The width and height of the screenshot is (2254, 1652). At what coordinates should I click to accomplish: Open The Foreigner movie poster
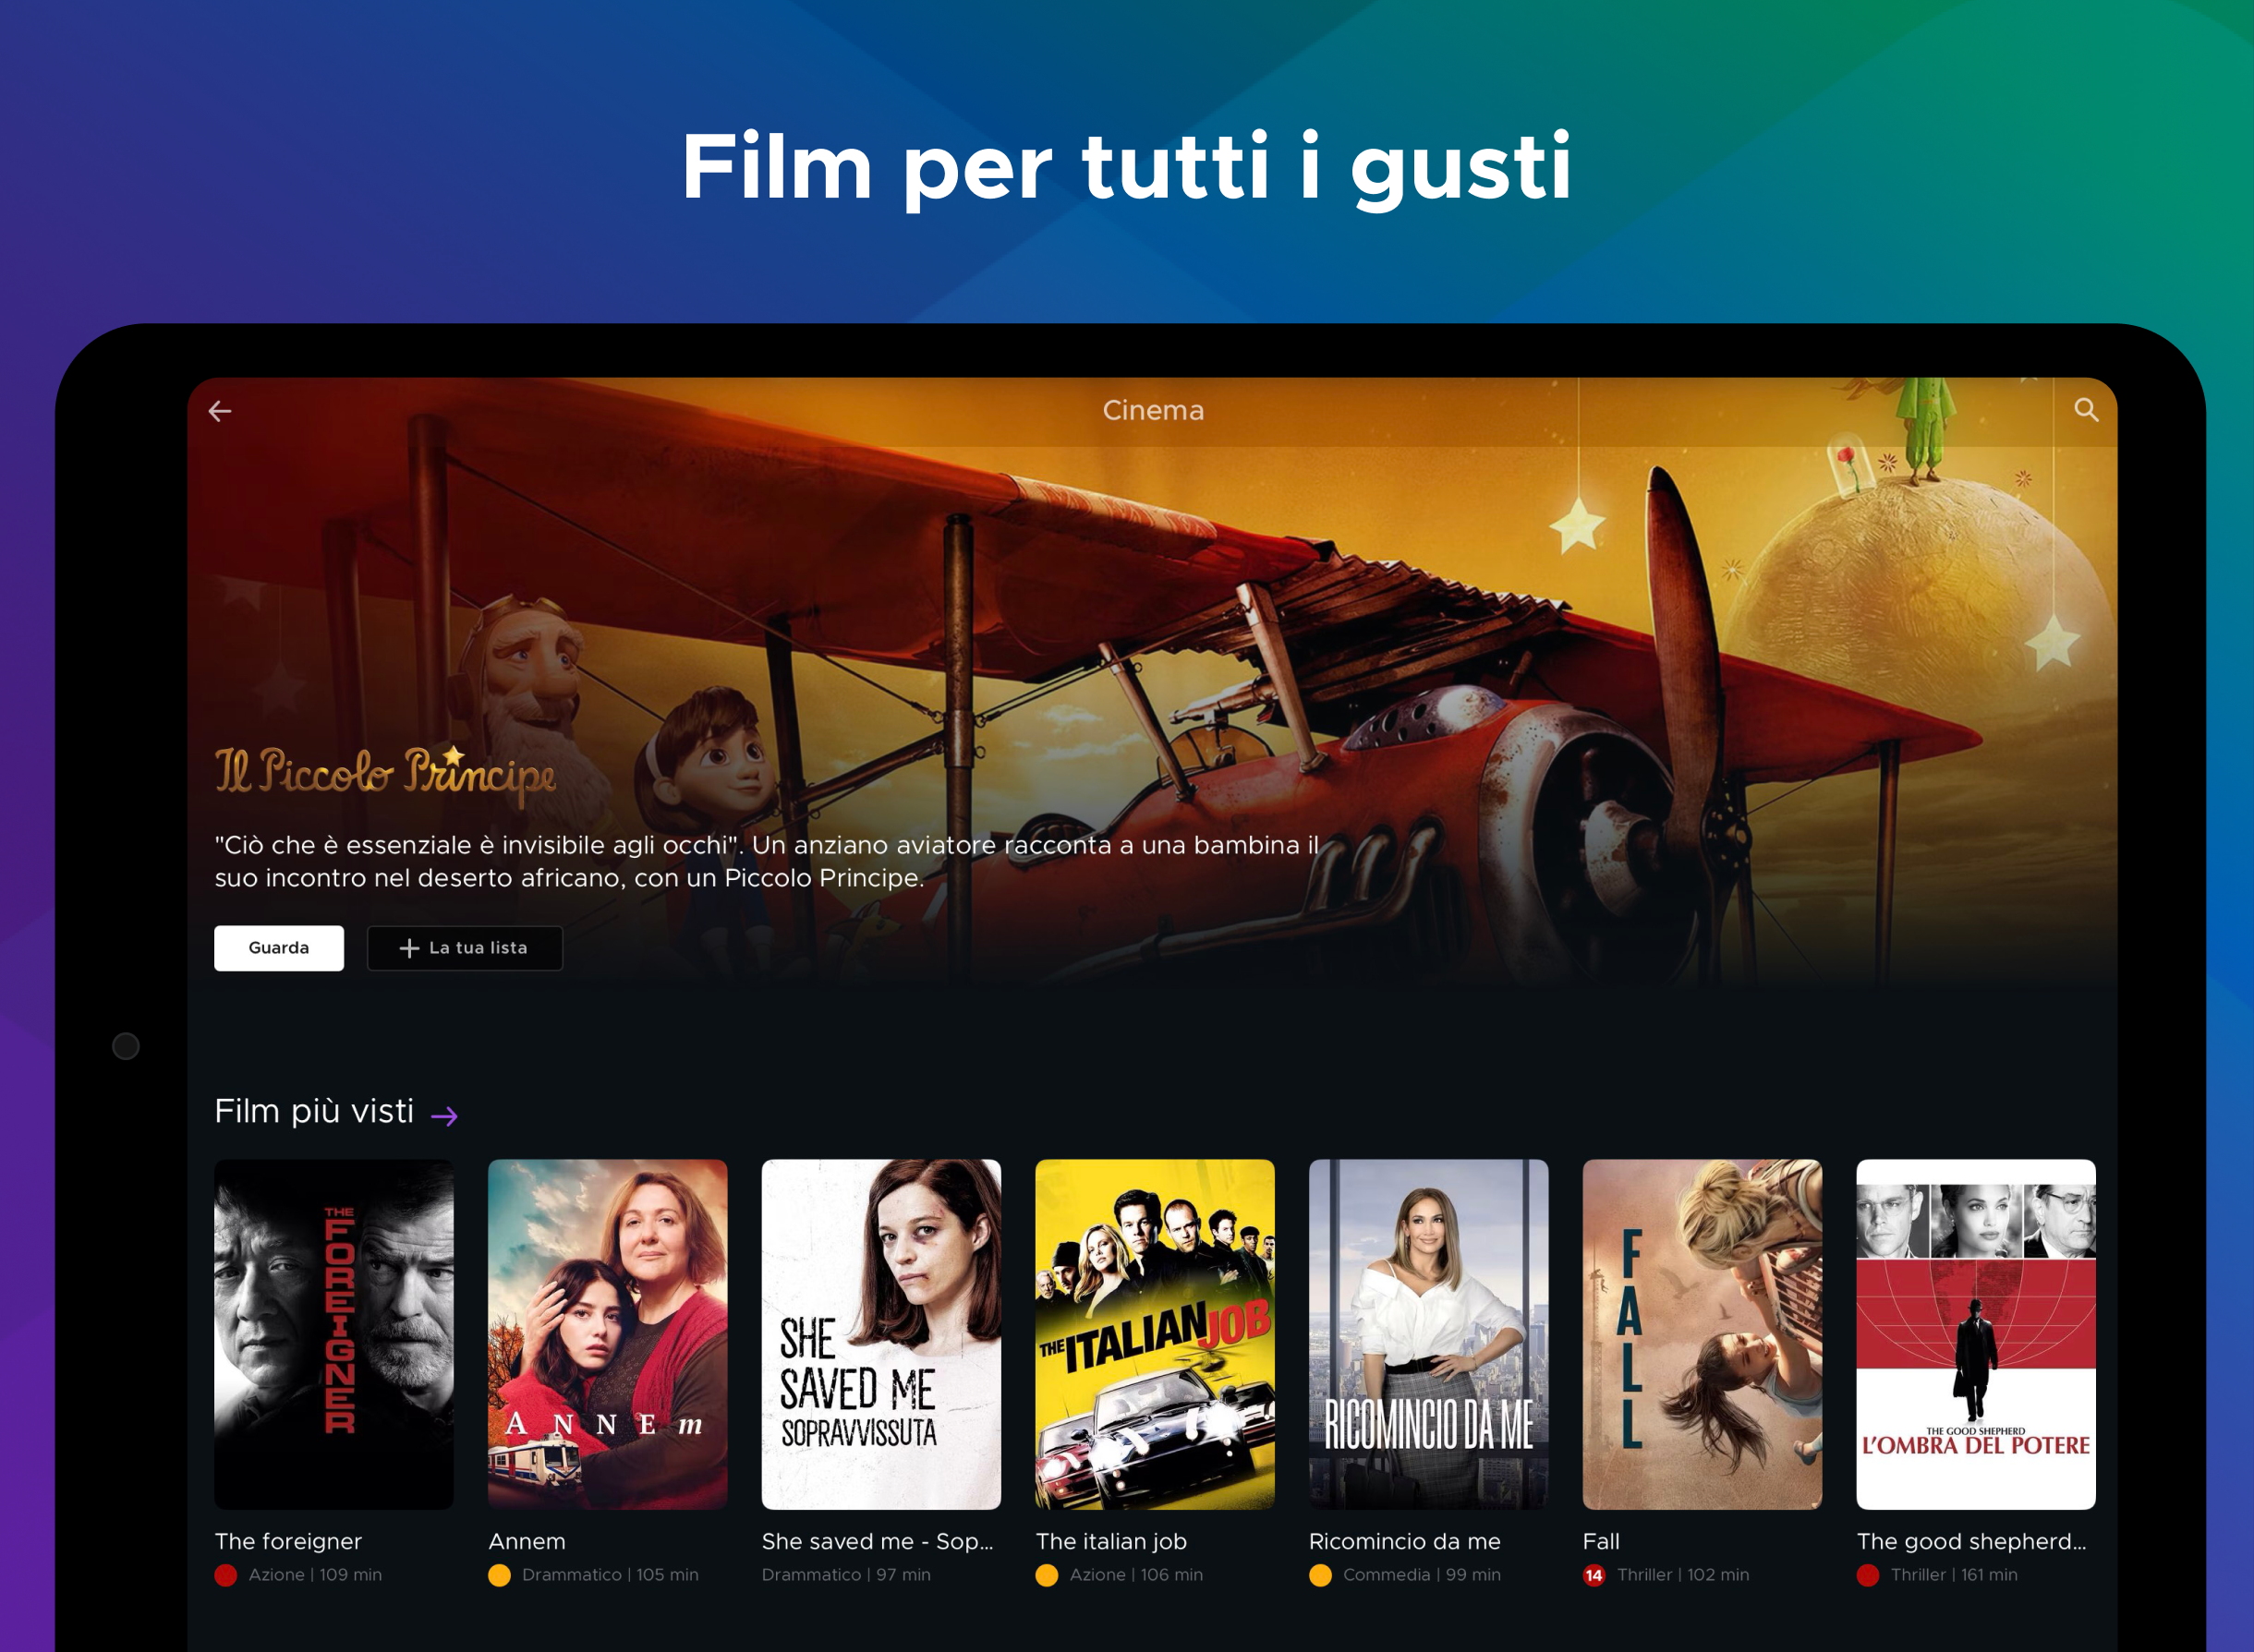click(334, 1334)
